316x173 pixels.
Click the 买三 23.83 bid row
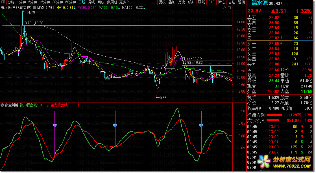[280, 54]
